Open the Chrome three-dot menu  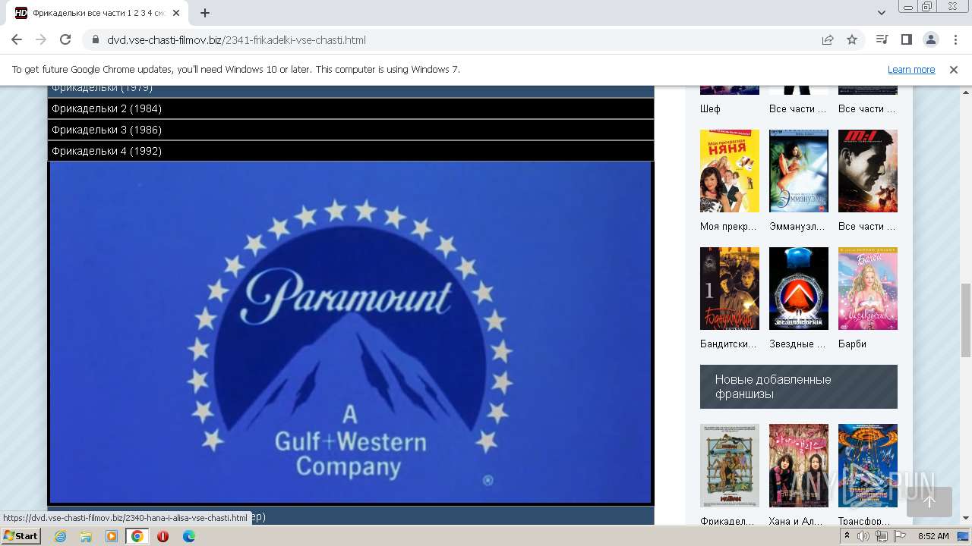tap(955, 39)
